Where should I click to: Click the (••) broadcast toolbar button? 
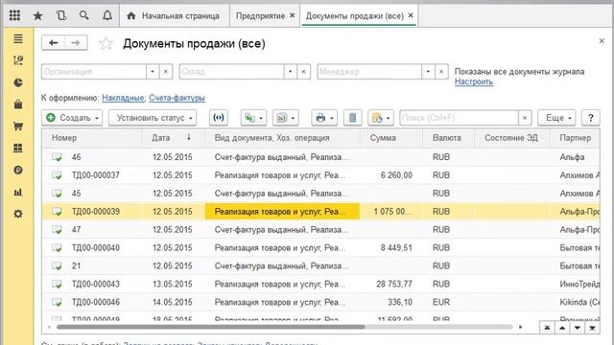219,118
